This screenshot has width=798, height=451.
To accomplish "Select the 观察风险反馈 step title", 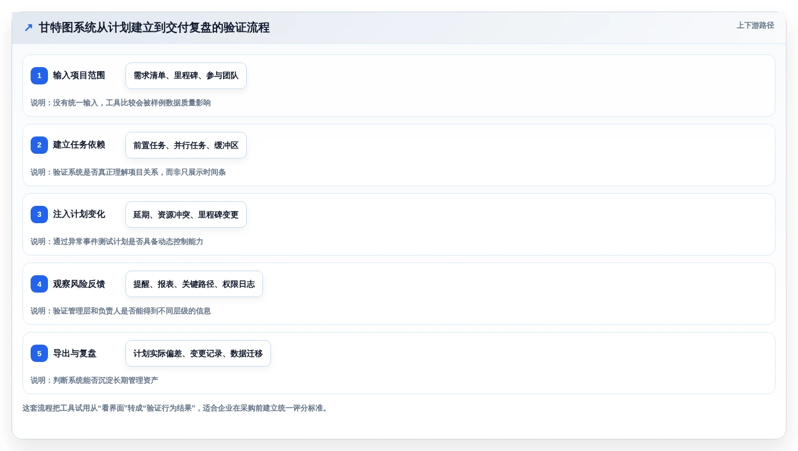I will point(79,284).
